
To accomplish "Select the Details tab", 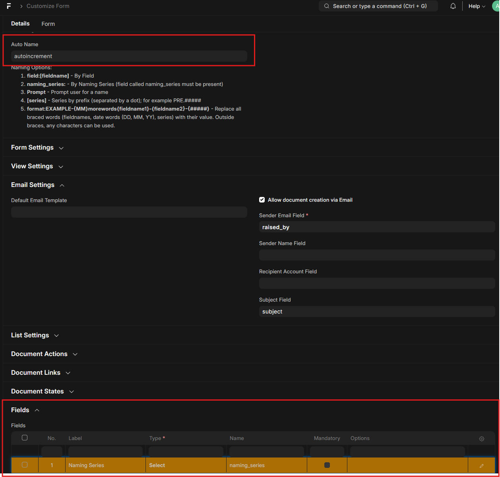I will (x=20, y=23).
